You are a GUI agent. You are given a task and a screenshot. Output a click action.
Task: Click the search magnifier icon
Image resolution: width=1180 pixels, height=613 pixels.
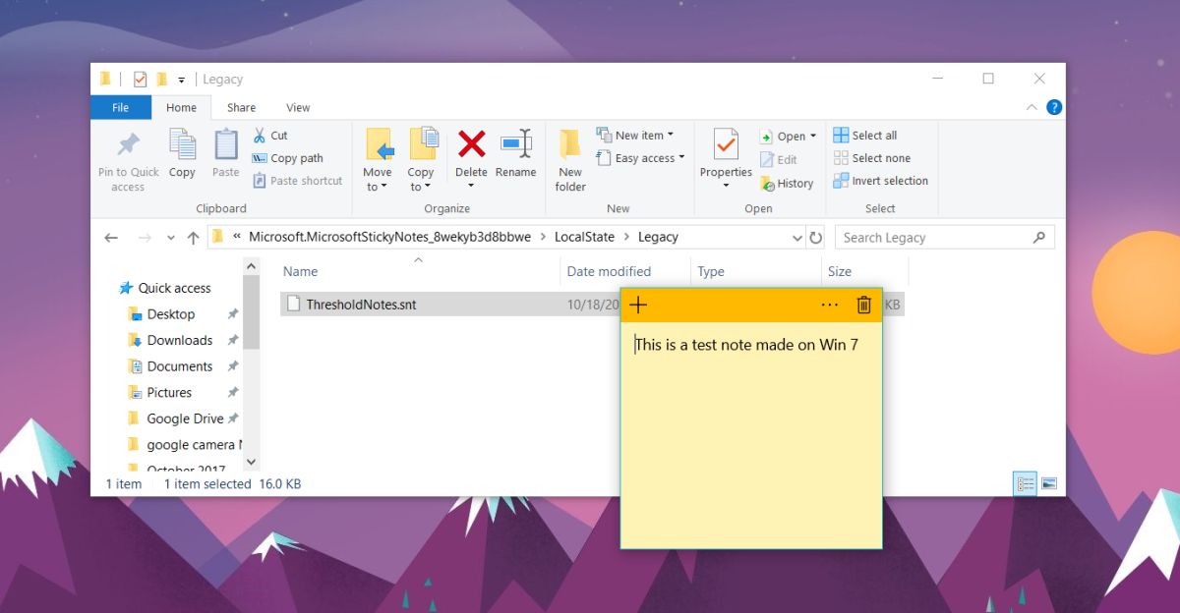pos(1038,238)
